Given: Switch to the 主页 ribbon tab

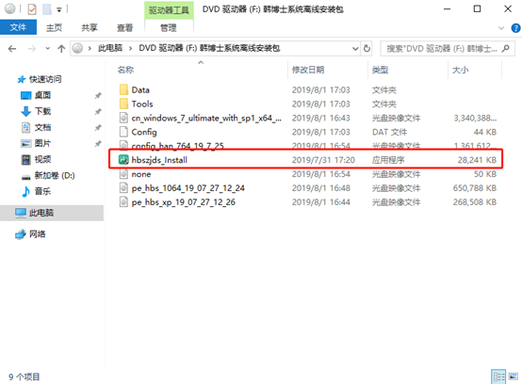Looking at the screenshot, I should click(54, 27).
